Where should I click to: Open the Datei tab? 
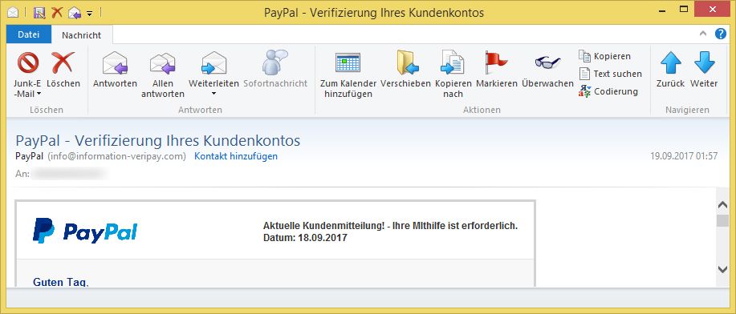tap(29, 34)
